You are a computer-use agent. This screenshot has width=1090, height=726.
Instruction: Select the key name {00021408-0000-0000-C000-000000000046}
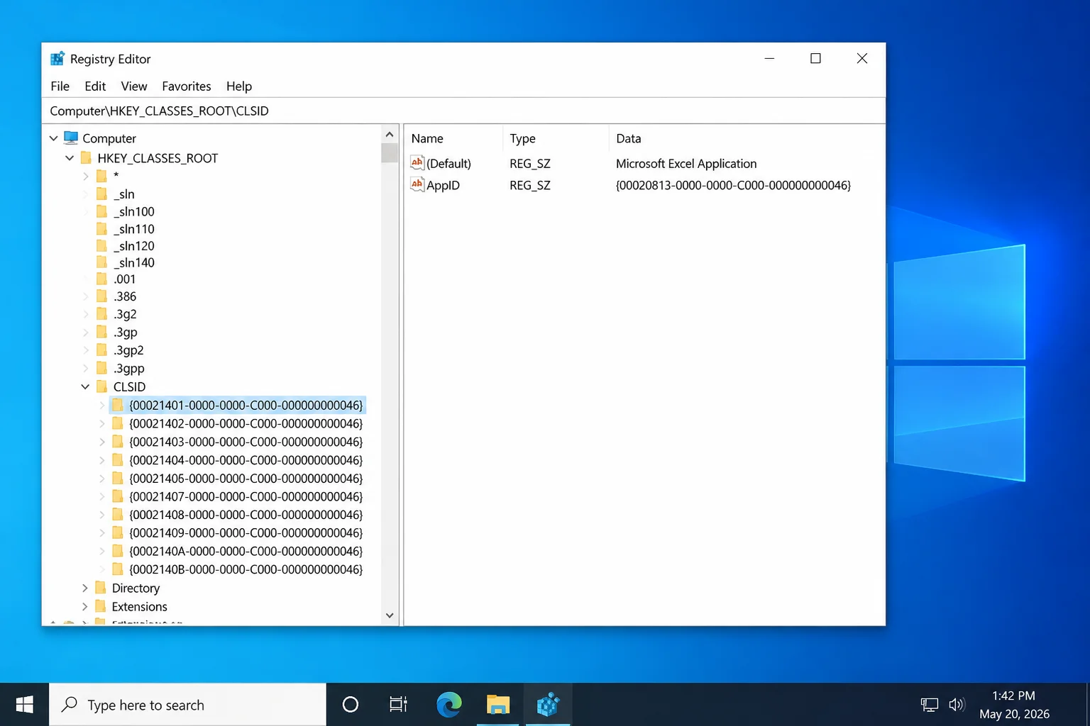[x=246, y=515]
